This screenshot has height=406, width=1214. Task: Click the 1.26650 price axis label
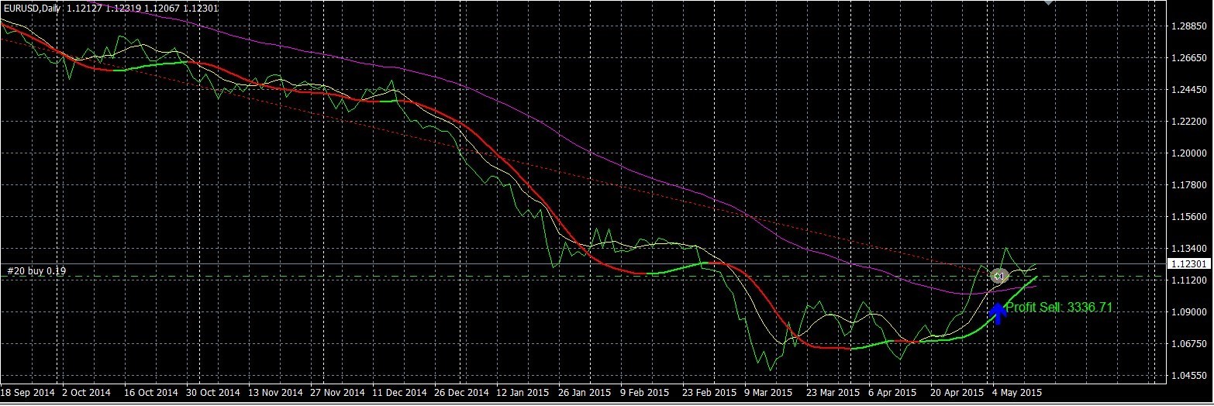1188,57
